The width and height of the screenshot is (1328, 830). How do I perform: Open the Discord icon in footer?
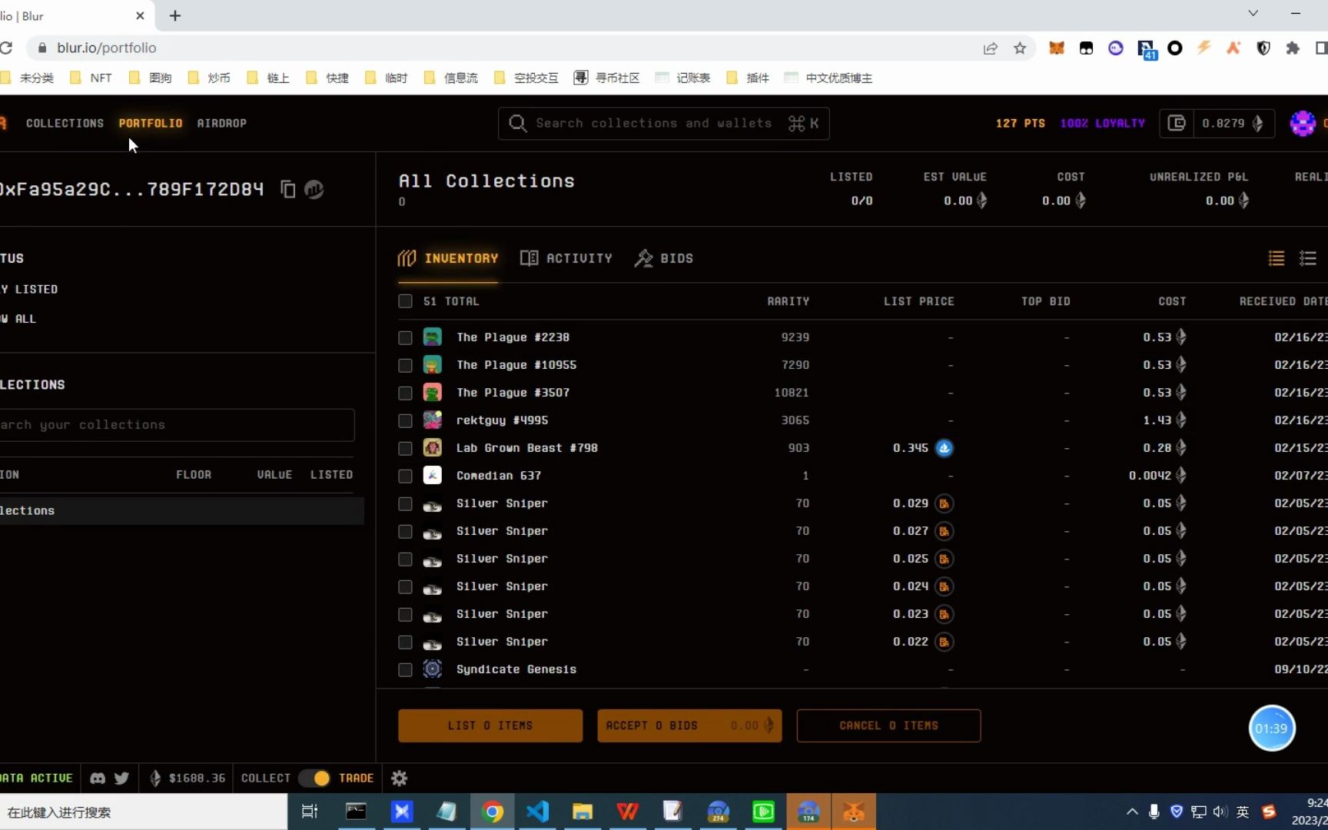pos(98,778)
